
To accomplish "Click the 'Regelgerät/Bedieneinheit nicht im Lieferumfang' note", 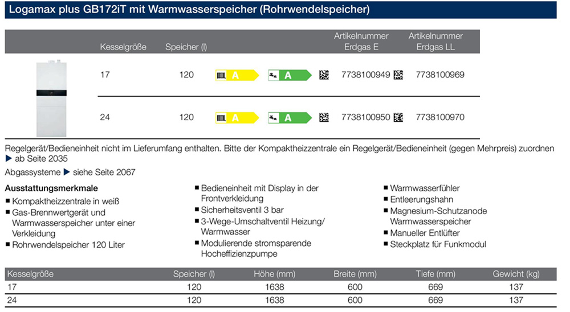I will [x=279, y=153].
